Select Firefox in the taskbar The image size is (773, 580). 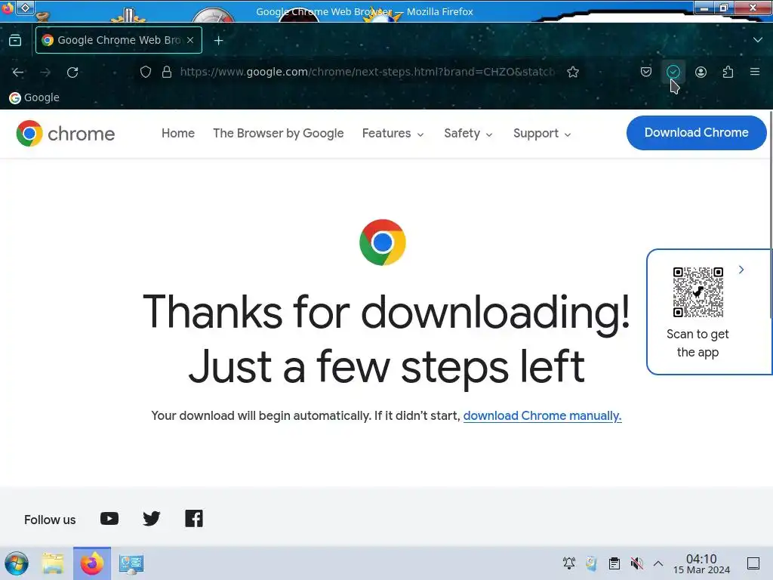pos(92,563)
